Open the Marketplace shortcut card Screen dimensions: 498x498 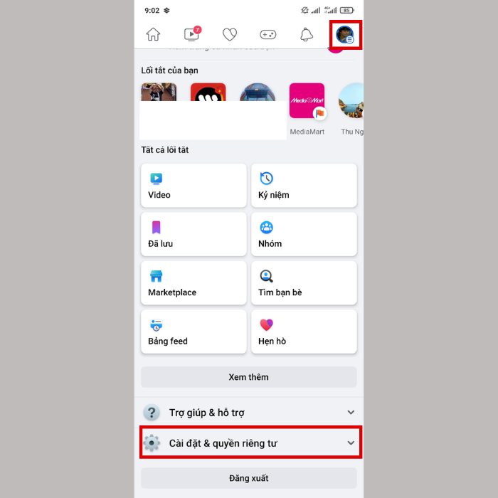pyautogui.click(x=194, y=283)
